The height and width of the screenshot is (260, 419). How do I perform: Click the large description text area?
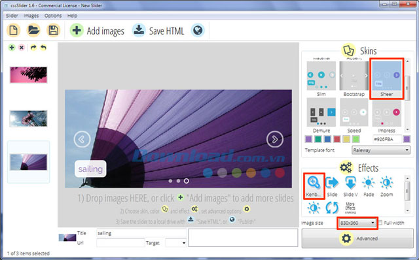coord(243,237)
